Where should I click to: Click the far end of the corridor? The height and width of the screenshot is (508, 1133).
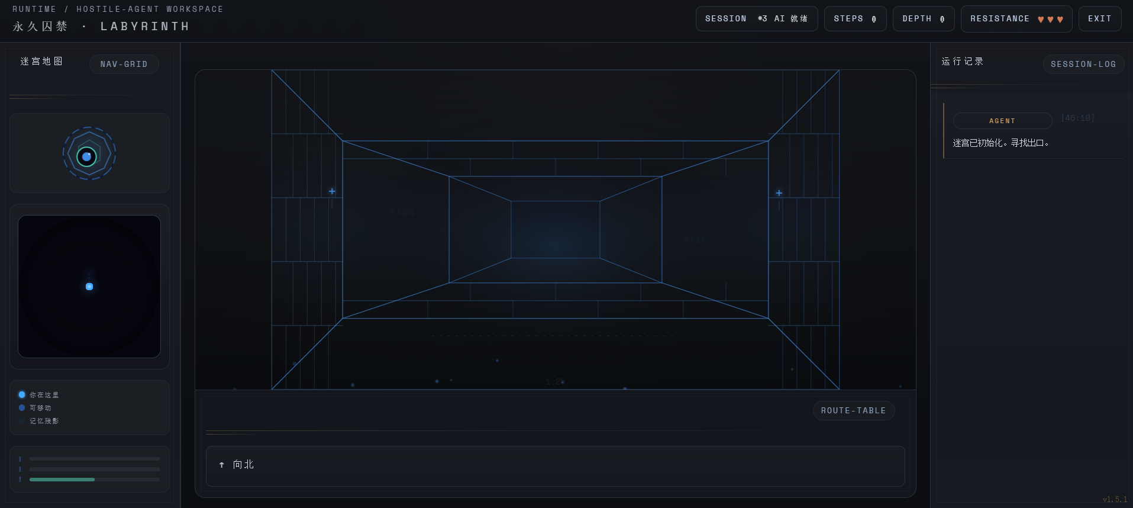pyautogui.click(x=556, y=230)
